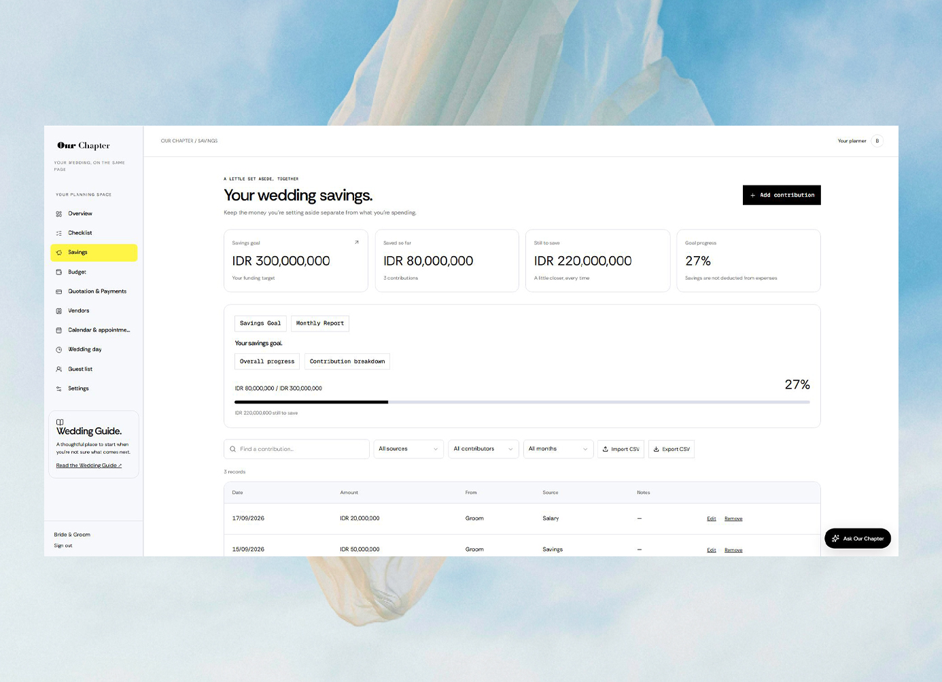The height and width of the screenshot is (682, 942).
Task: Click the Checklist icon in sidebar
Action: click(x=59, y=233)
